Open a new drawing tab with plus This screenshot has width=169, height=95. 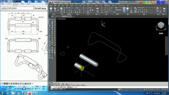[x=74, y=16]
